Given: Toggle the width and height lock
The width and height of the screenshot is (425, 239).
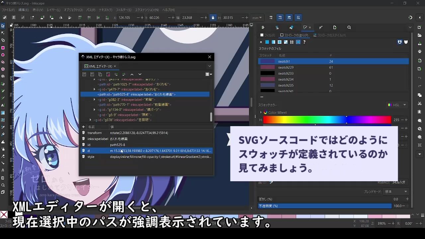Looking at the screenshot, I should click(x=213, y=18).
